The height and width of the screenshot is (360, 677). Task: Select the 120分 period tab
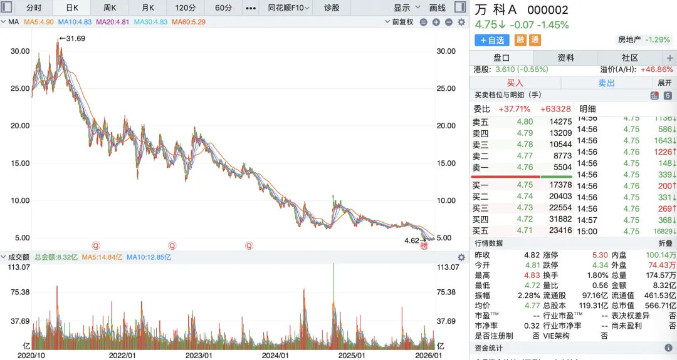(185, 8)
